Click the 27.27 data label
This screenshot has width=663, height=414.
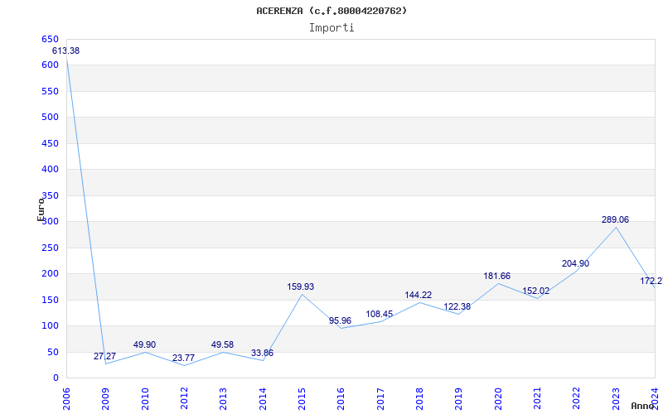point(104,357)
